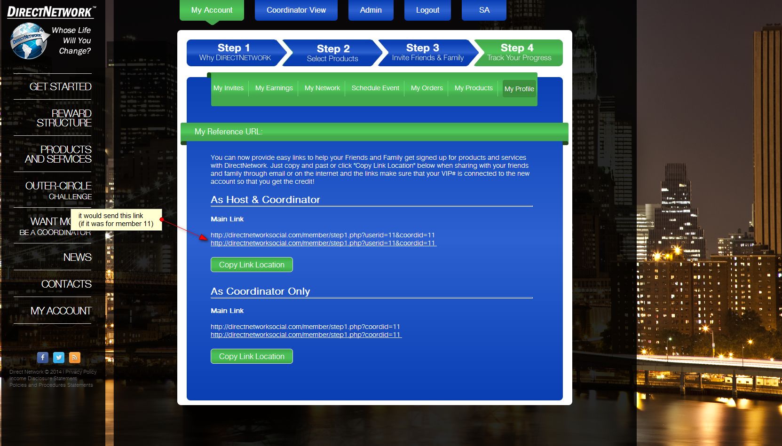The image size is (782, 446).
Task: Open Reward Structure in sidebar
Action: point(64,118)
